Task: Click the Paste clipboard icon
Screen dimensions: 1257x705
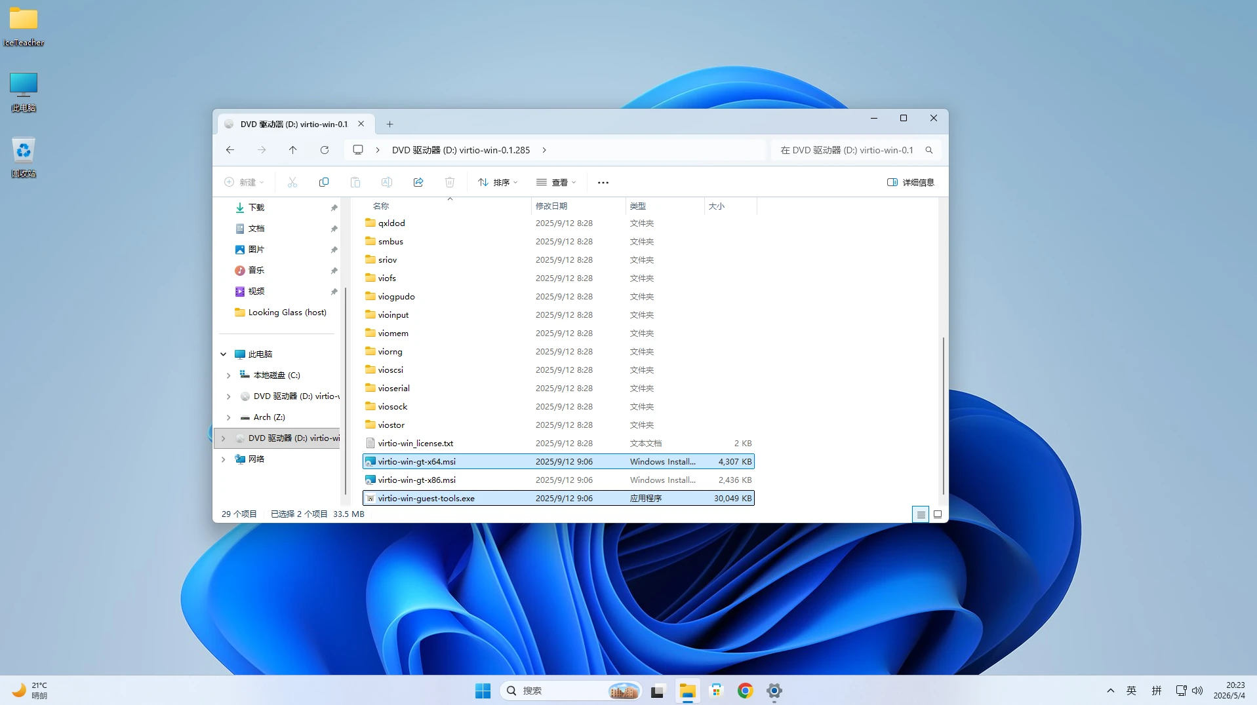Action: [x=355, y=182]
